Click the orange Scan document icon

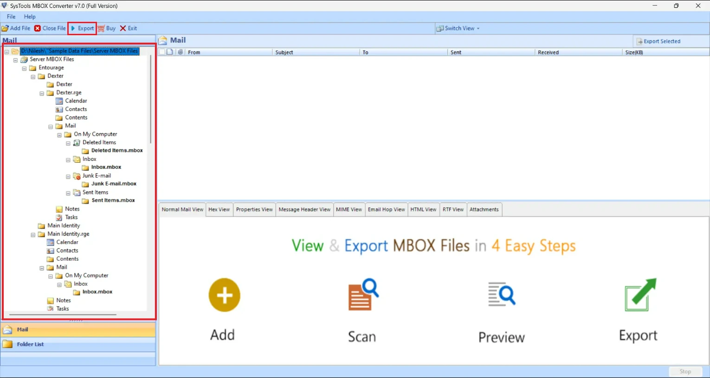click(x=363, y=295)
